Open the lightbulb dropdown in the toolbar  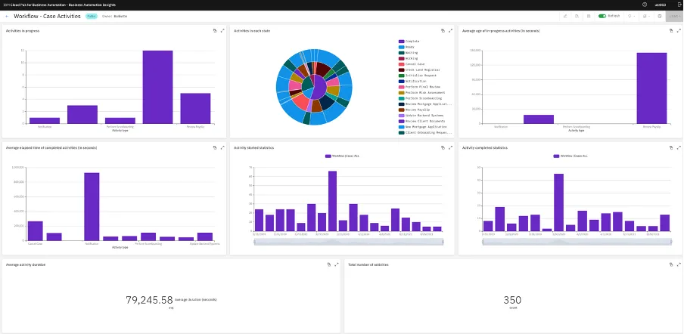(631, 16)
